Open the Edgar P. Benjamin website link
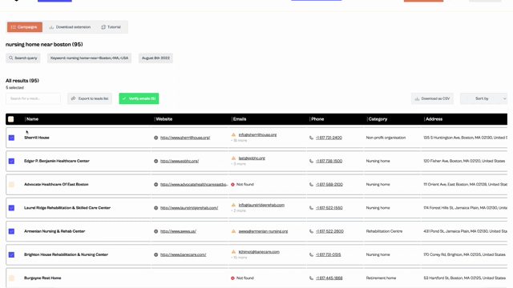This screenshot has height=288, width=513. click(180, 161)
